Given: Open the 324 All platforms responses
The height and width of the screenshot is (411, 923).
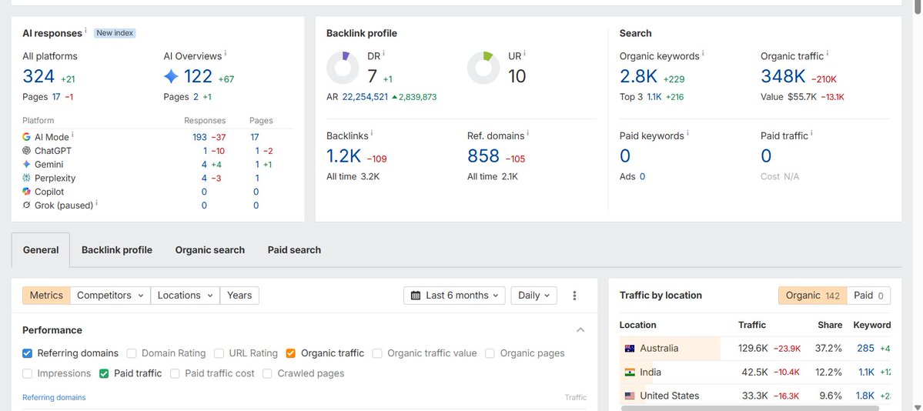Looking at the screenshot, I should point(38,76).
